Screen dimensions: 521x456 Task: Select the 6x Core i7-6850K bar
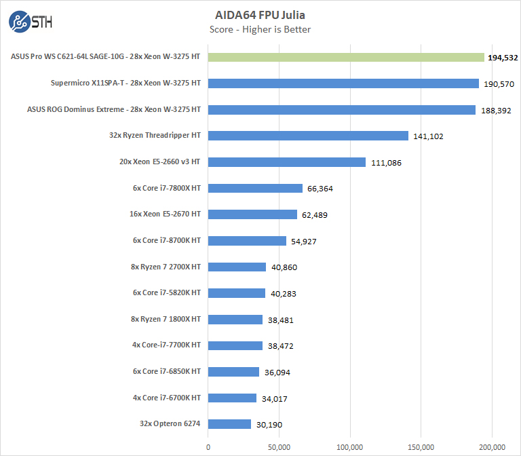click(233, 371)
